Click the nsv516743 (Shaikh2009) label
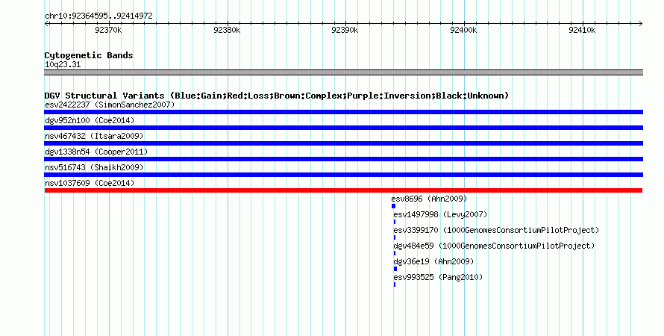Image resolution: width=664 pixels, height=336 pixels. [94, 167]
